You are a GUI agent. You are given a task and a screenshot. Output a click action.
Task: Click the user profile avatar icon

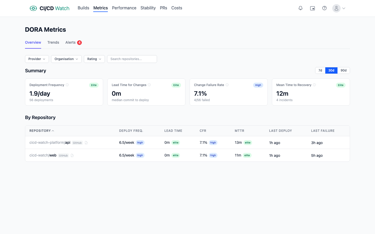tap(336, 8)
